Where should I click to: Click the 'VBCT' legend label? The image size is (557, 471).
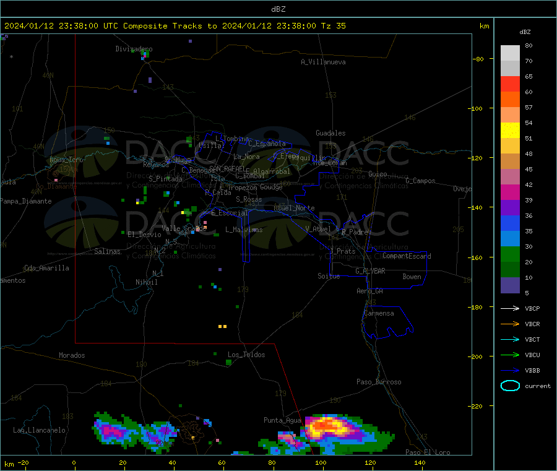click(532, 339)
